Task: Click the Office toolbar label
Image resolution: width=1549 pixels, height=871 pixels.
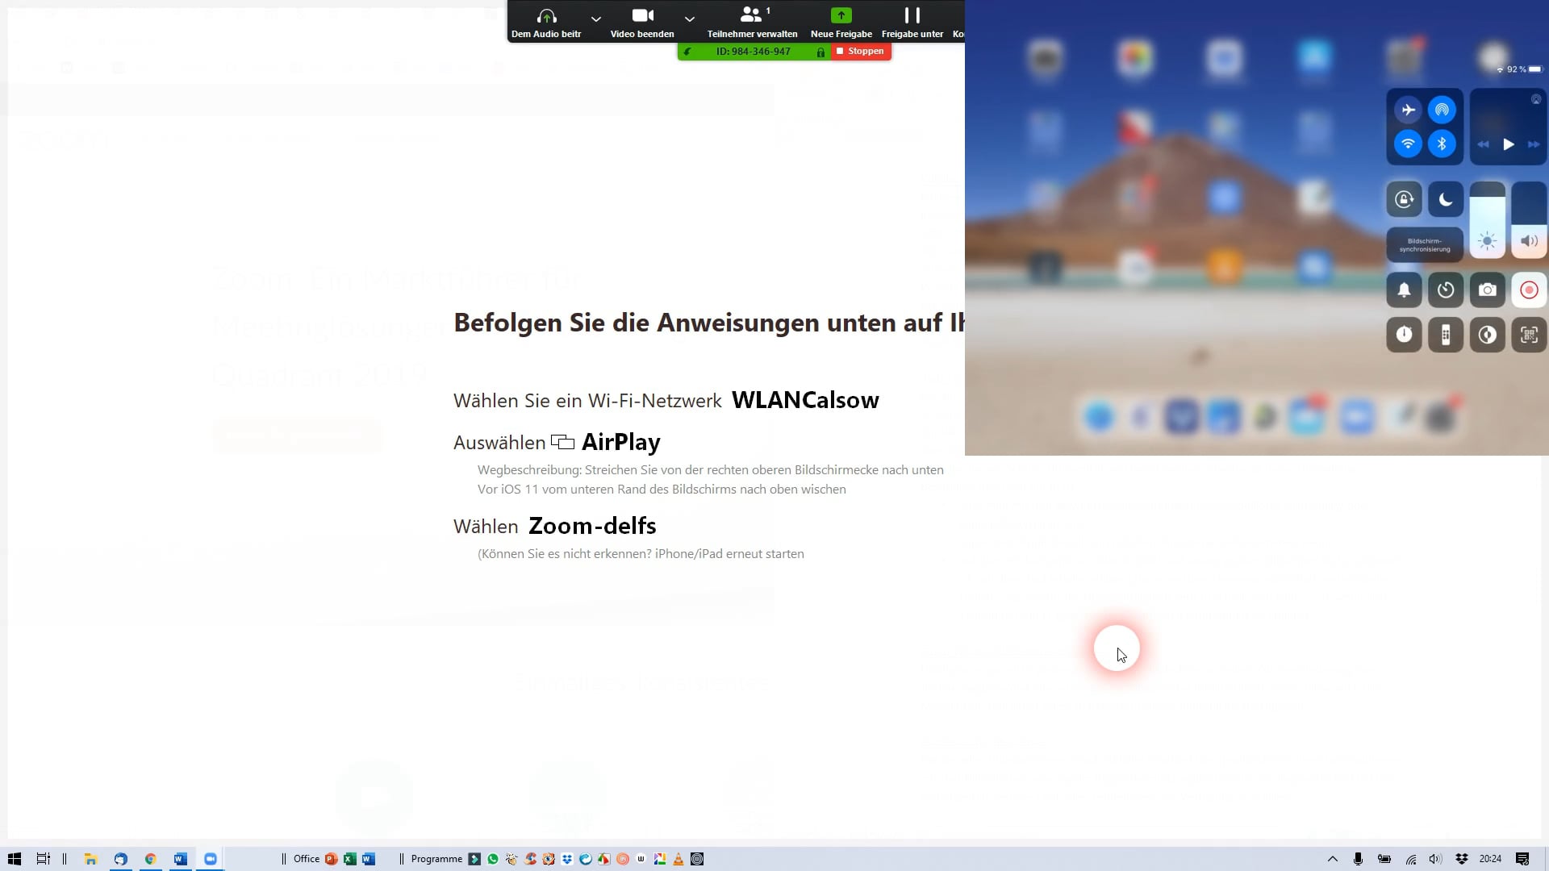Action: pyautogui.click(x=307, y=859)
